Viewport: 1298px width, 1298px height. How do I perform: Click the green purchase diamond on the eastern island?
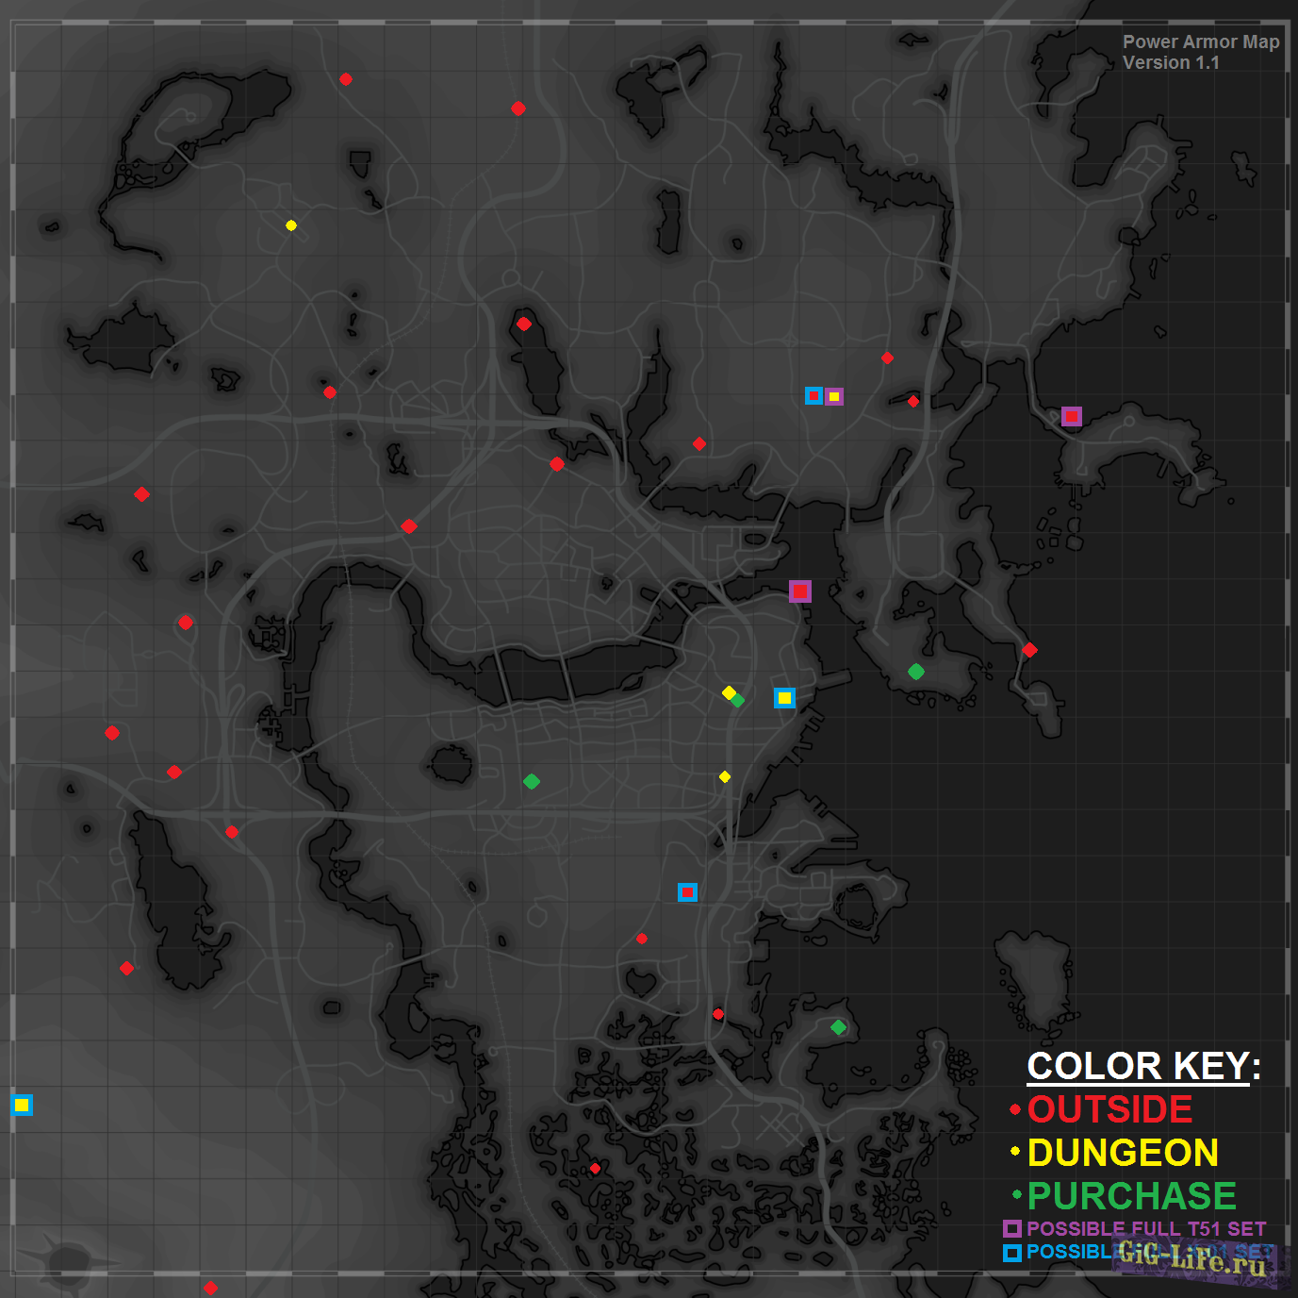[x=915, y=672]
